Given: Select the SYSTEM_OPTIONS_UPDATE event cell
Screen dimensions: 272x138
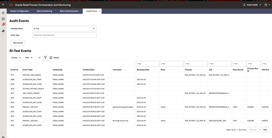Looking at the screenshot, I should [33, 89].
